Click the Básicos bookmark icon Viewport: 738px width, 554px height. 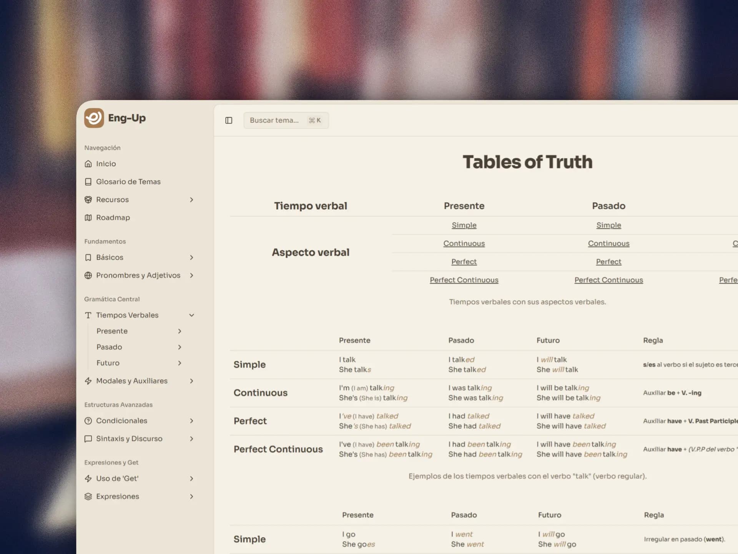pos(88,257)
